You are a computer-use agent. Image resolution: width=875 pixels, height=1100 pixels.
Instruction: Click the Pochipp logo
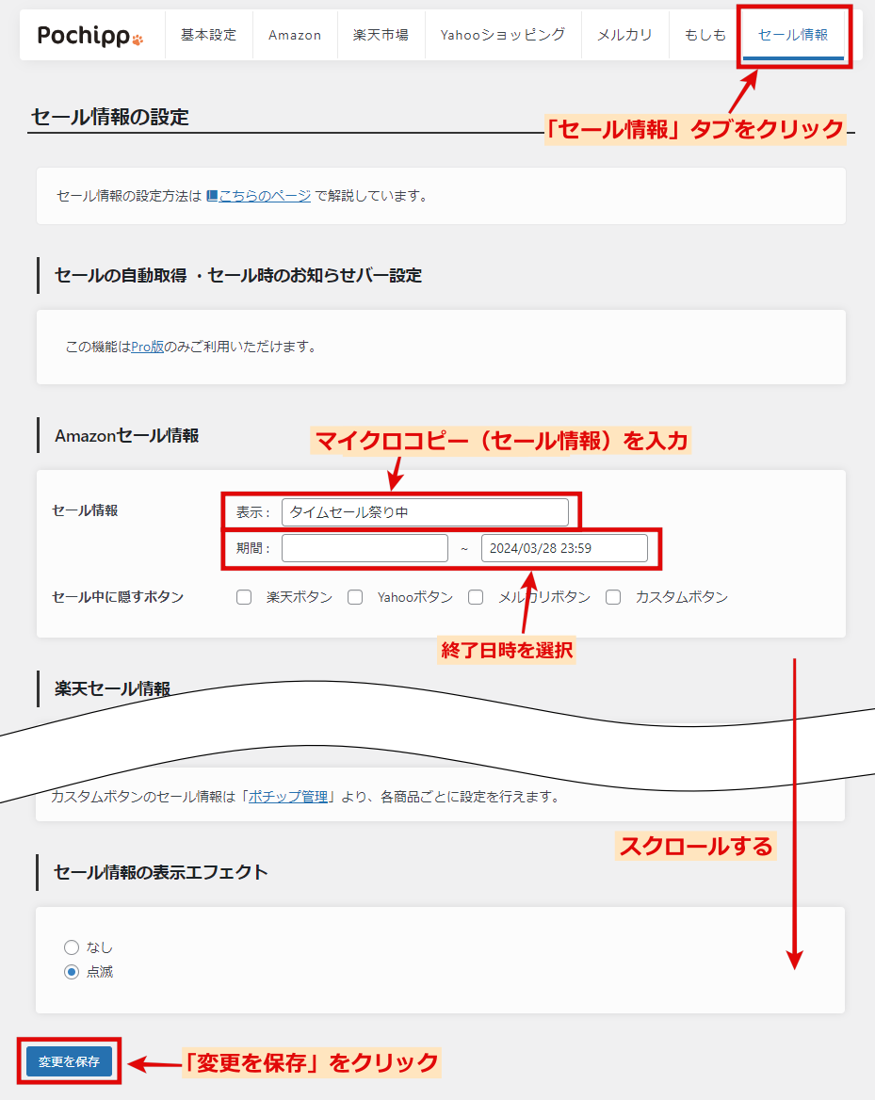(x=90, y=35)
